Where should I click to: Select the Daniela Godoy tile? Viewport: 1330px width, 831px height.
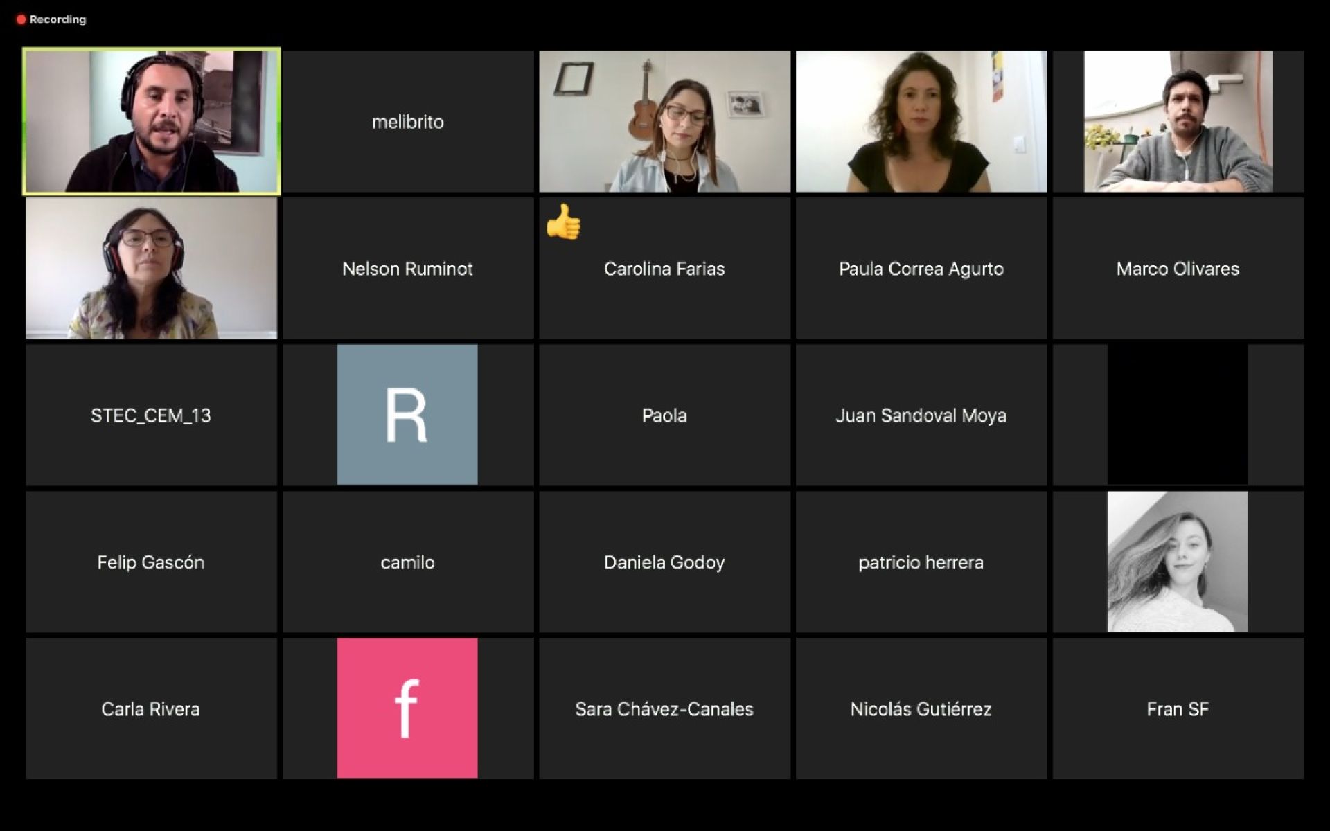(664, 562)
